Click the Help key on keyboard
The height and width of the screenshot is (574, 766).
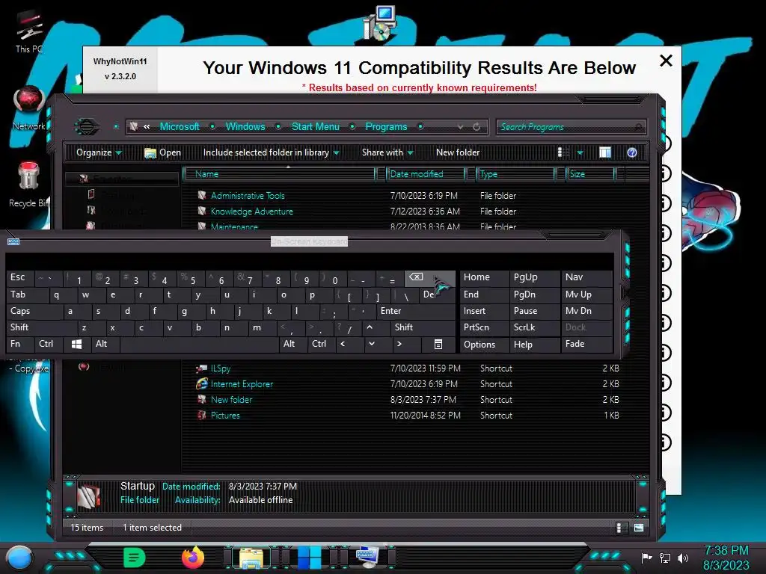[534, 344]
